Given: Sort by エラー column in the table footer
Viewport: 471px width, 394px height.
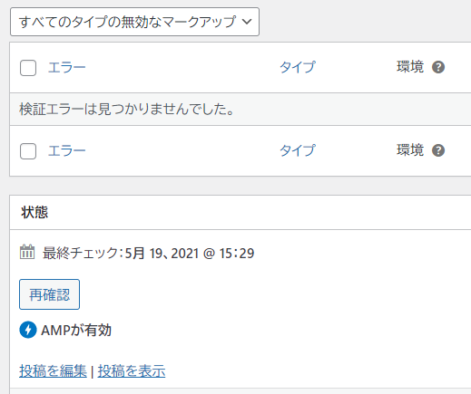Looking at the screenshot, I should click(67, 150).
